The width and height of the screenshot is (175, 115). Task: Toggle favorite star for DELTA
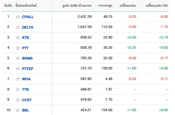coord(18,27)
